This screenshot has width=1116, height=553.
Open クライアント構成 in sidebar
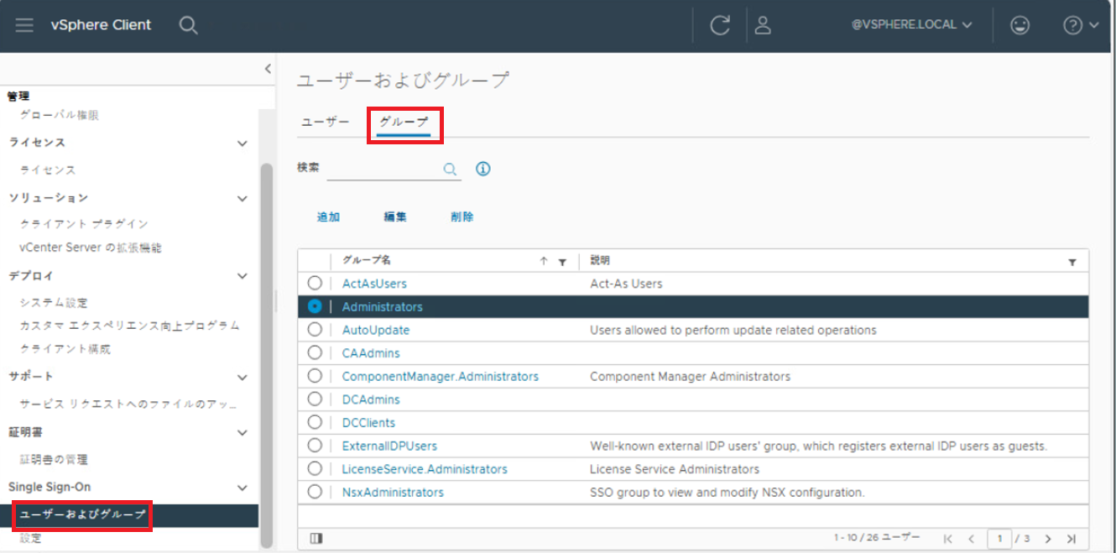(x=65, y=349)
